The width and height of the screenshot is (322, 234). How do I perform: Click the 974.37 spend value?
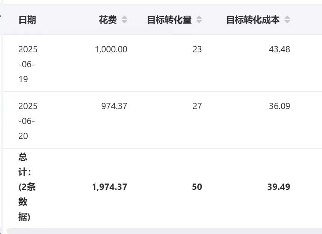coord(114,106)
